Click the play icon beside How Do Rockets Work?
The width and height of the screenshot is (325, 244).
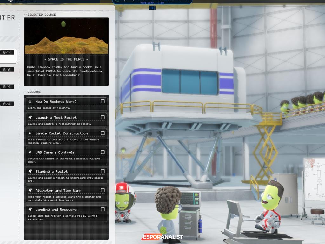pos(30,102)
